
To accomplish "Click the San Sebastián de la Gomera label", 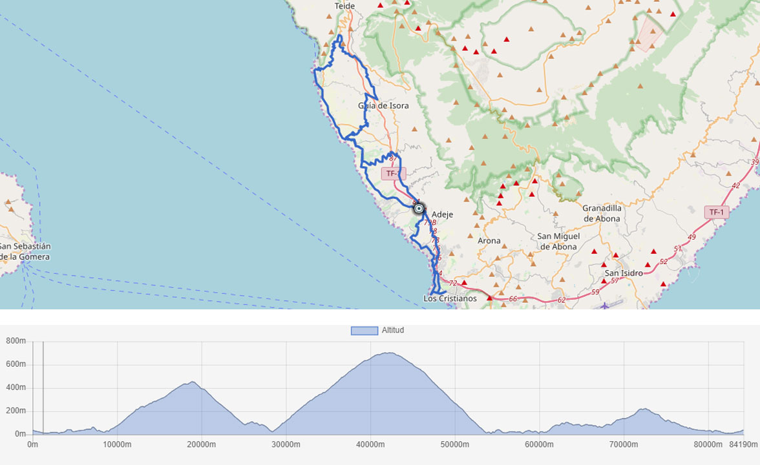I will pyautogui.click(x=25, y=251).
